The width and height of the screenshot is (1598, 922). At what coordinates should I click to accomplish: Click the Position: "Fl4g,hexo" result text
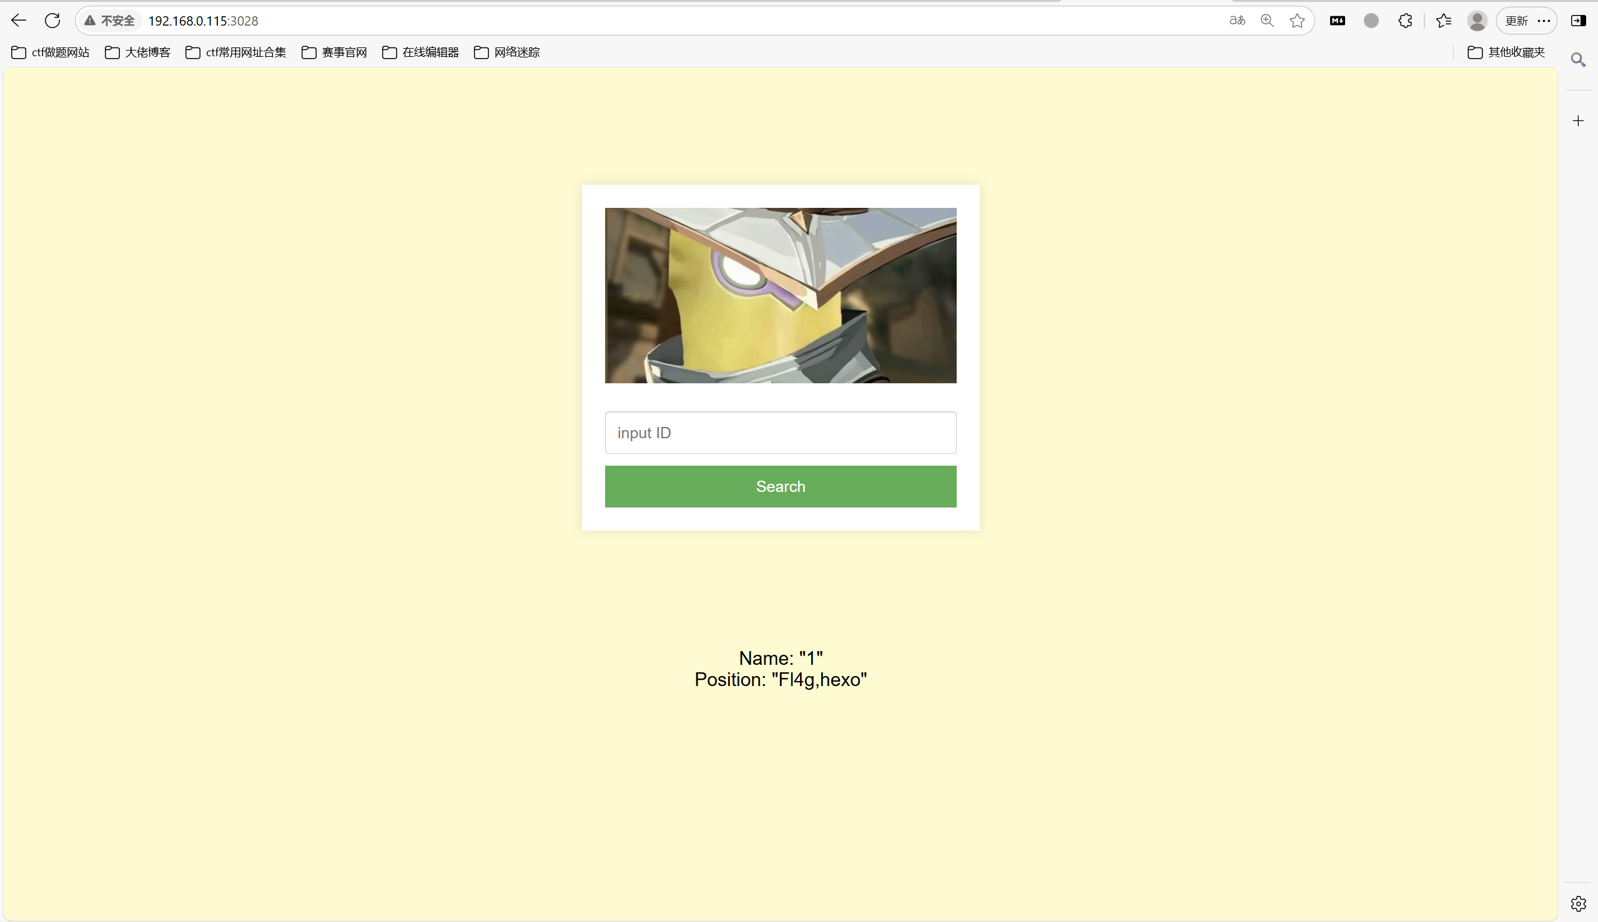click(781, 679)
